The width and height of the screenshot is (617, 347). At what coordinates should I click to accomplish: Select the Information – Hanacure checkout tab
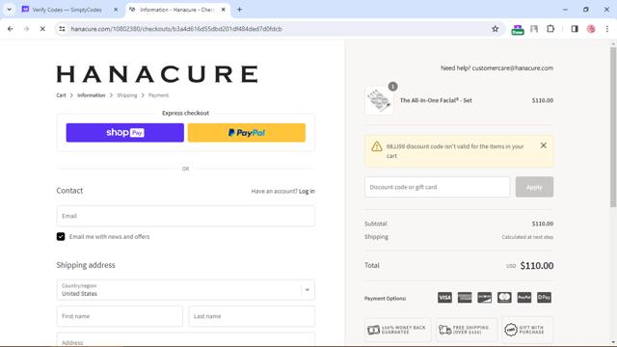176,10
